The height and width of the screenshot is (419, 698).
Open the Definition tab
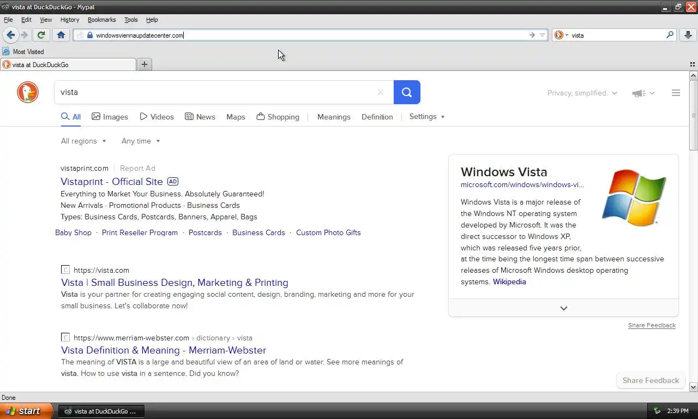(377, 117)
